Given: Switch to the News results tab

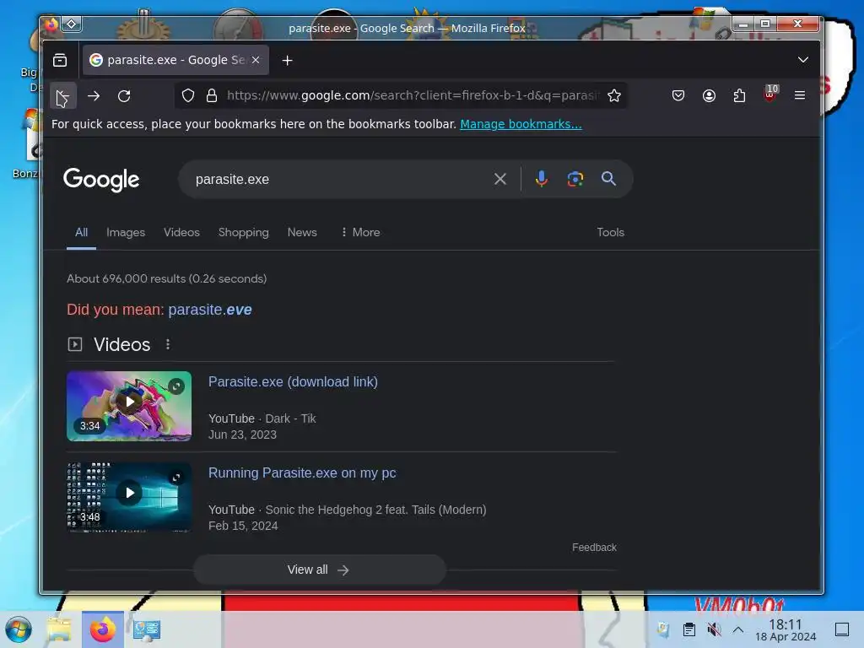Looking at the screenshot, I should tap(302, 233).
